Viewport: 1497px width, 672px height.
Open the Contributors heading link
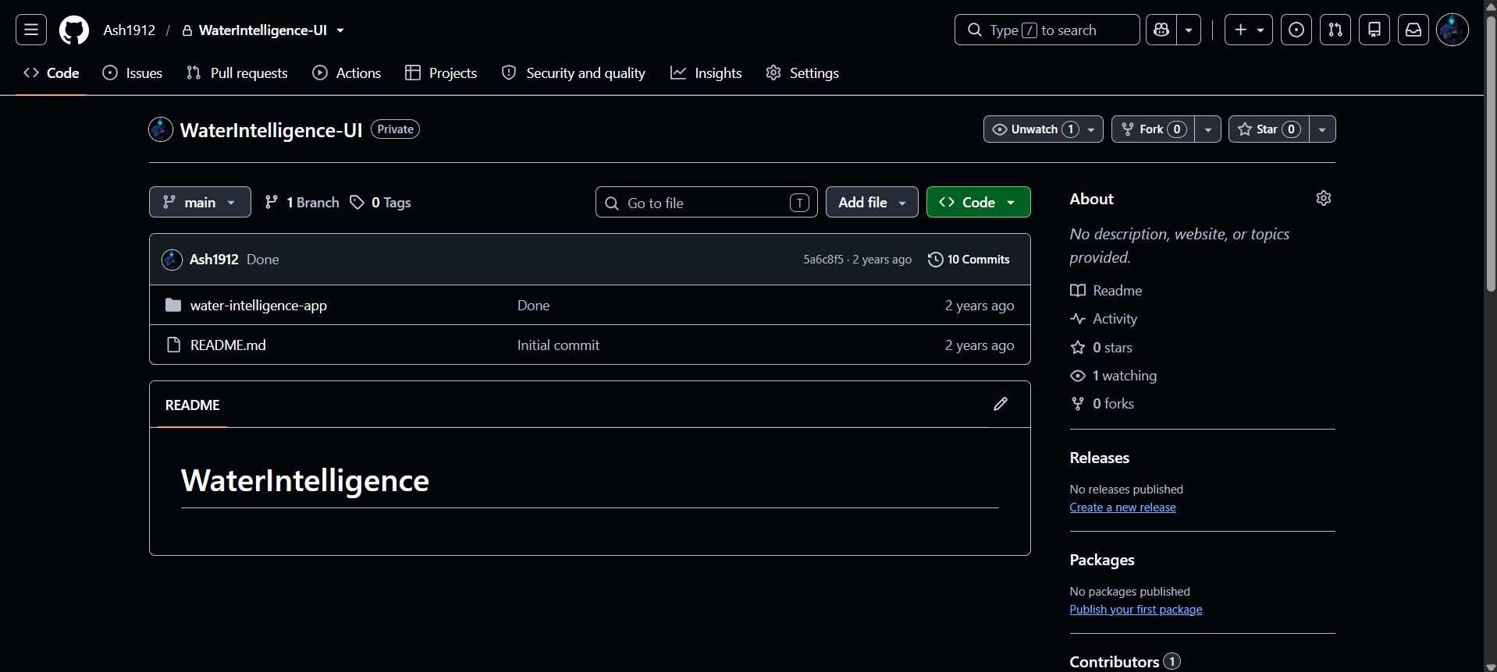1125,662
